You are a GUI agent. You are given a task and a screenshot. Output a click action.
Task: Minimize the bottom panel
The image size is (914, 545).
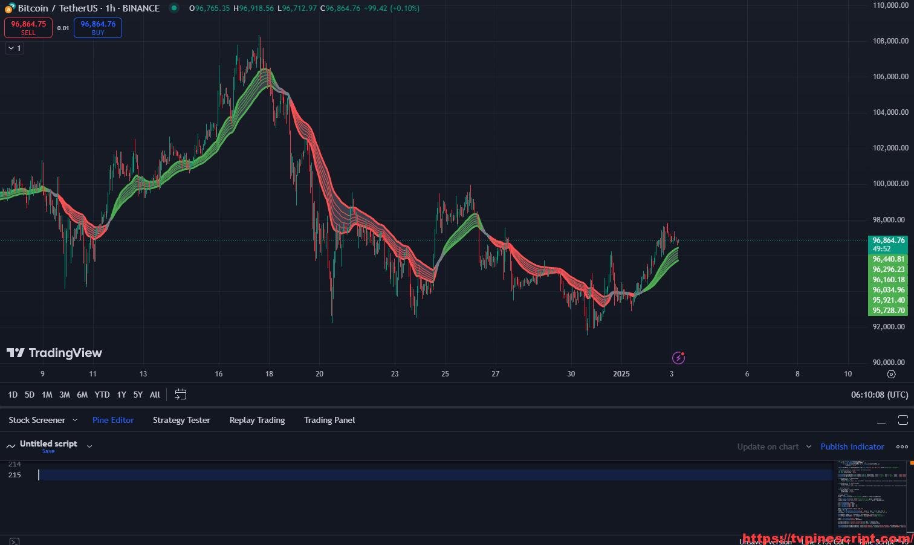coord(881,421)
